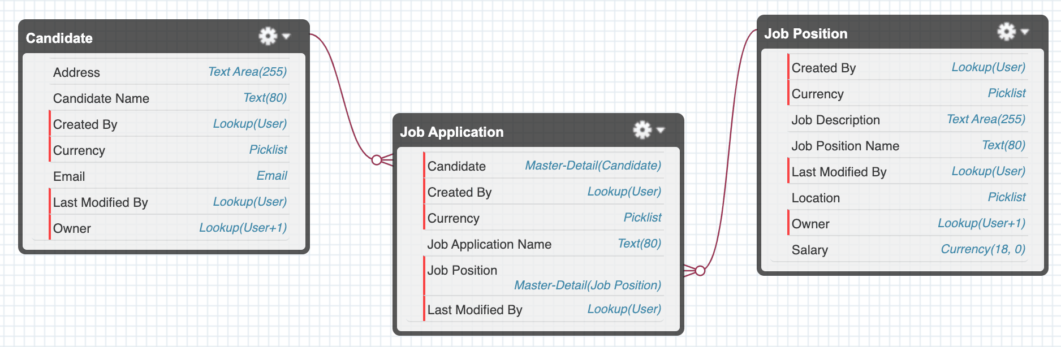Open the Job Application gear settings icon

click(642, 130)
